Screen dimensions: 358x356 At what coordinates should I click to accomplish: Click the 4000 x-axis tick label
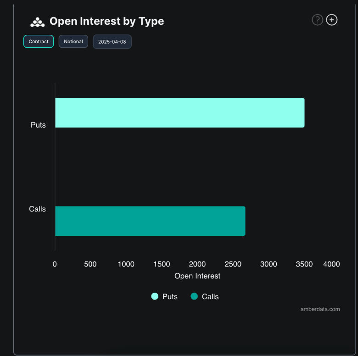pyautogui.click(x=331, y=264)
